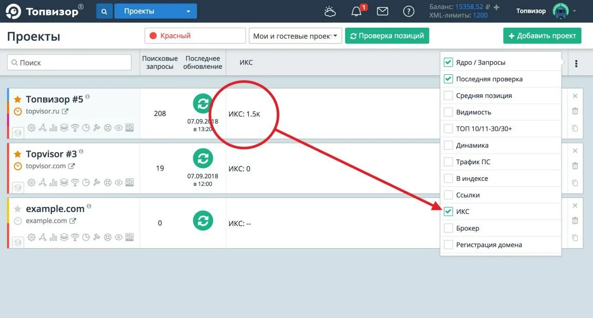Screen dimensions: 593x318
Task: Click color tag strip of example.com
Action: point(8,223)
